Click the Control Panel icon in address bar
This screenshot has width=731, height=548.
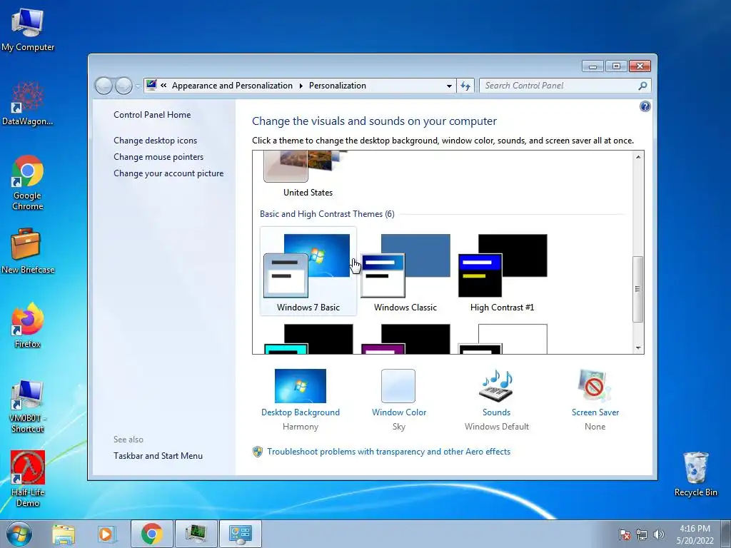(x=151, y=86)
